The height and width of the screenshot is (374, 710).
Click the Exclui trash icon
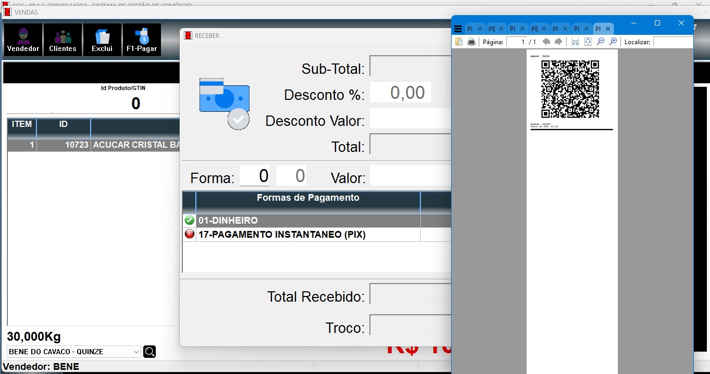click(x=102, y=40)
